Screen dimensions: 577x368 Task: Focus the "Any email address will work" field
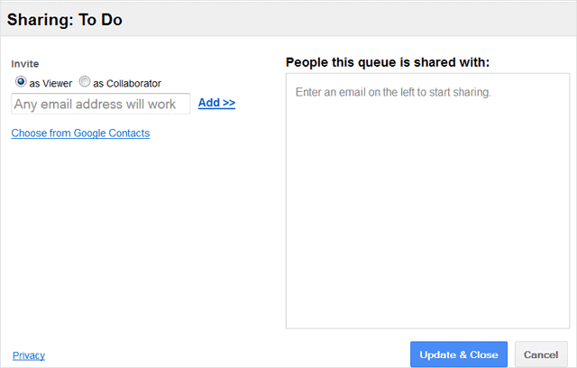coord(101,104)
